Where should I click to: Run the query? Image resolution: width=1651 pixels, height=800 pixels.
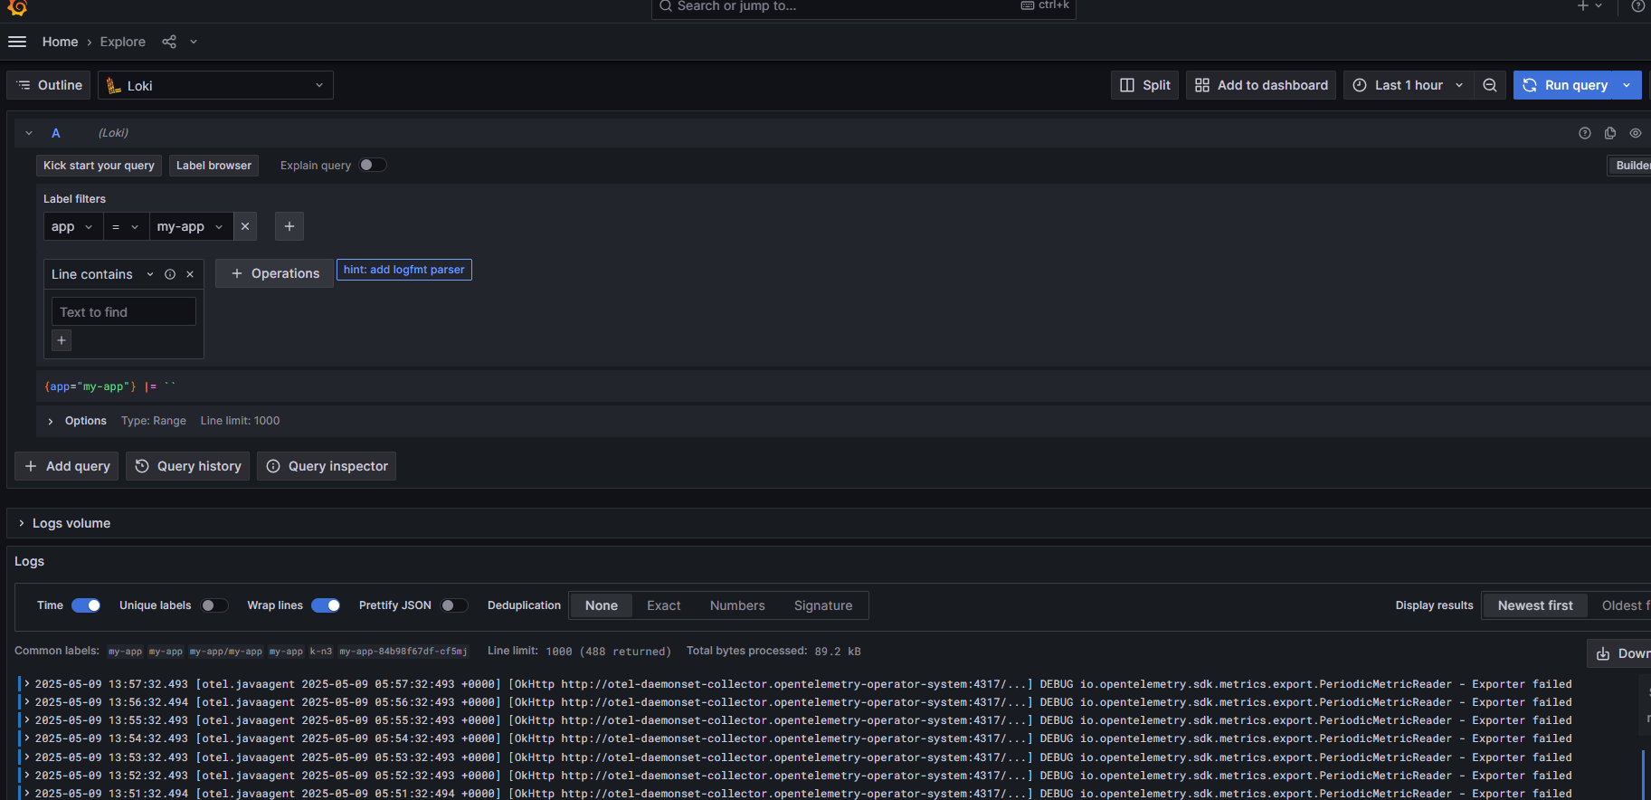(x=1565, y=85)
